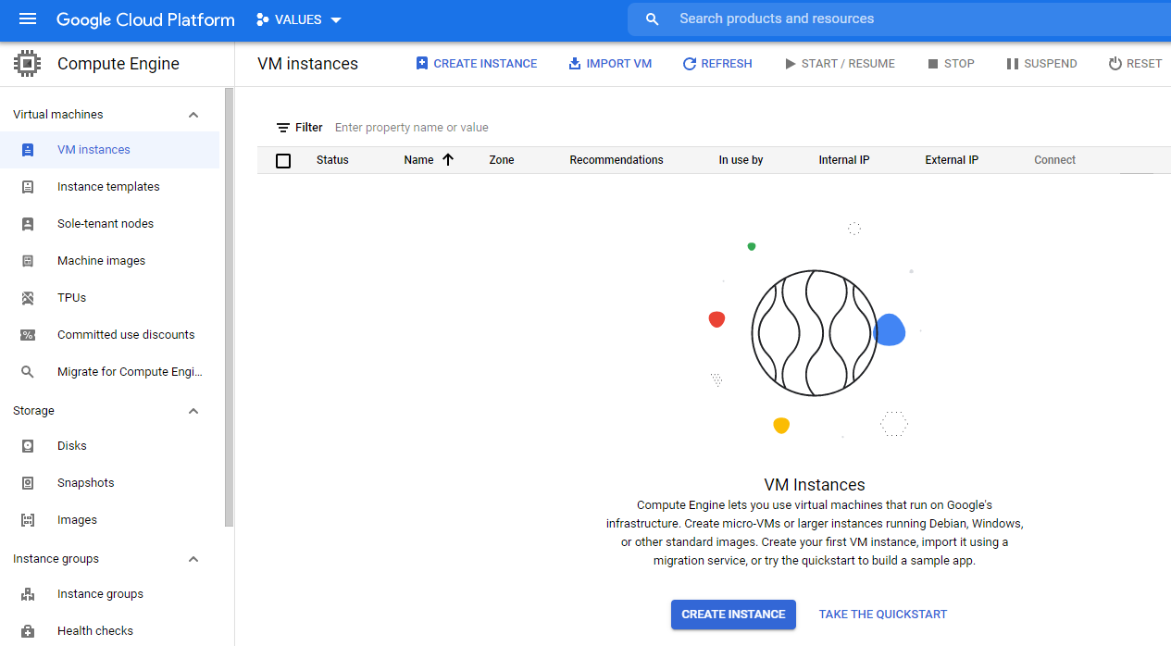Click the VM instances sidebar icon
This screenshot has height=646, width=1171.
[28, 150]
